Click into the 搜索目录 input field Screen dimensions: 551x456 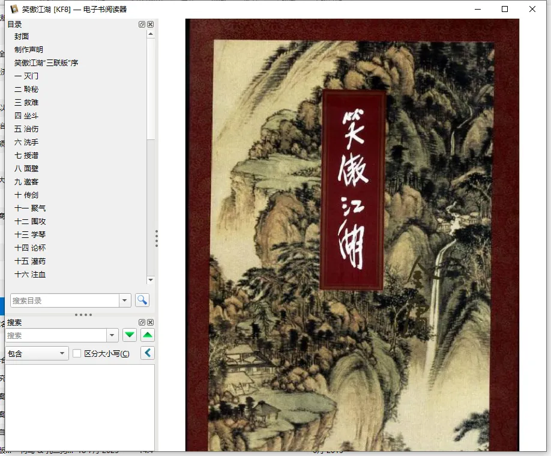(x=65, y=300)
